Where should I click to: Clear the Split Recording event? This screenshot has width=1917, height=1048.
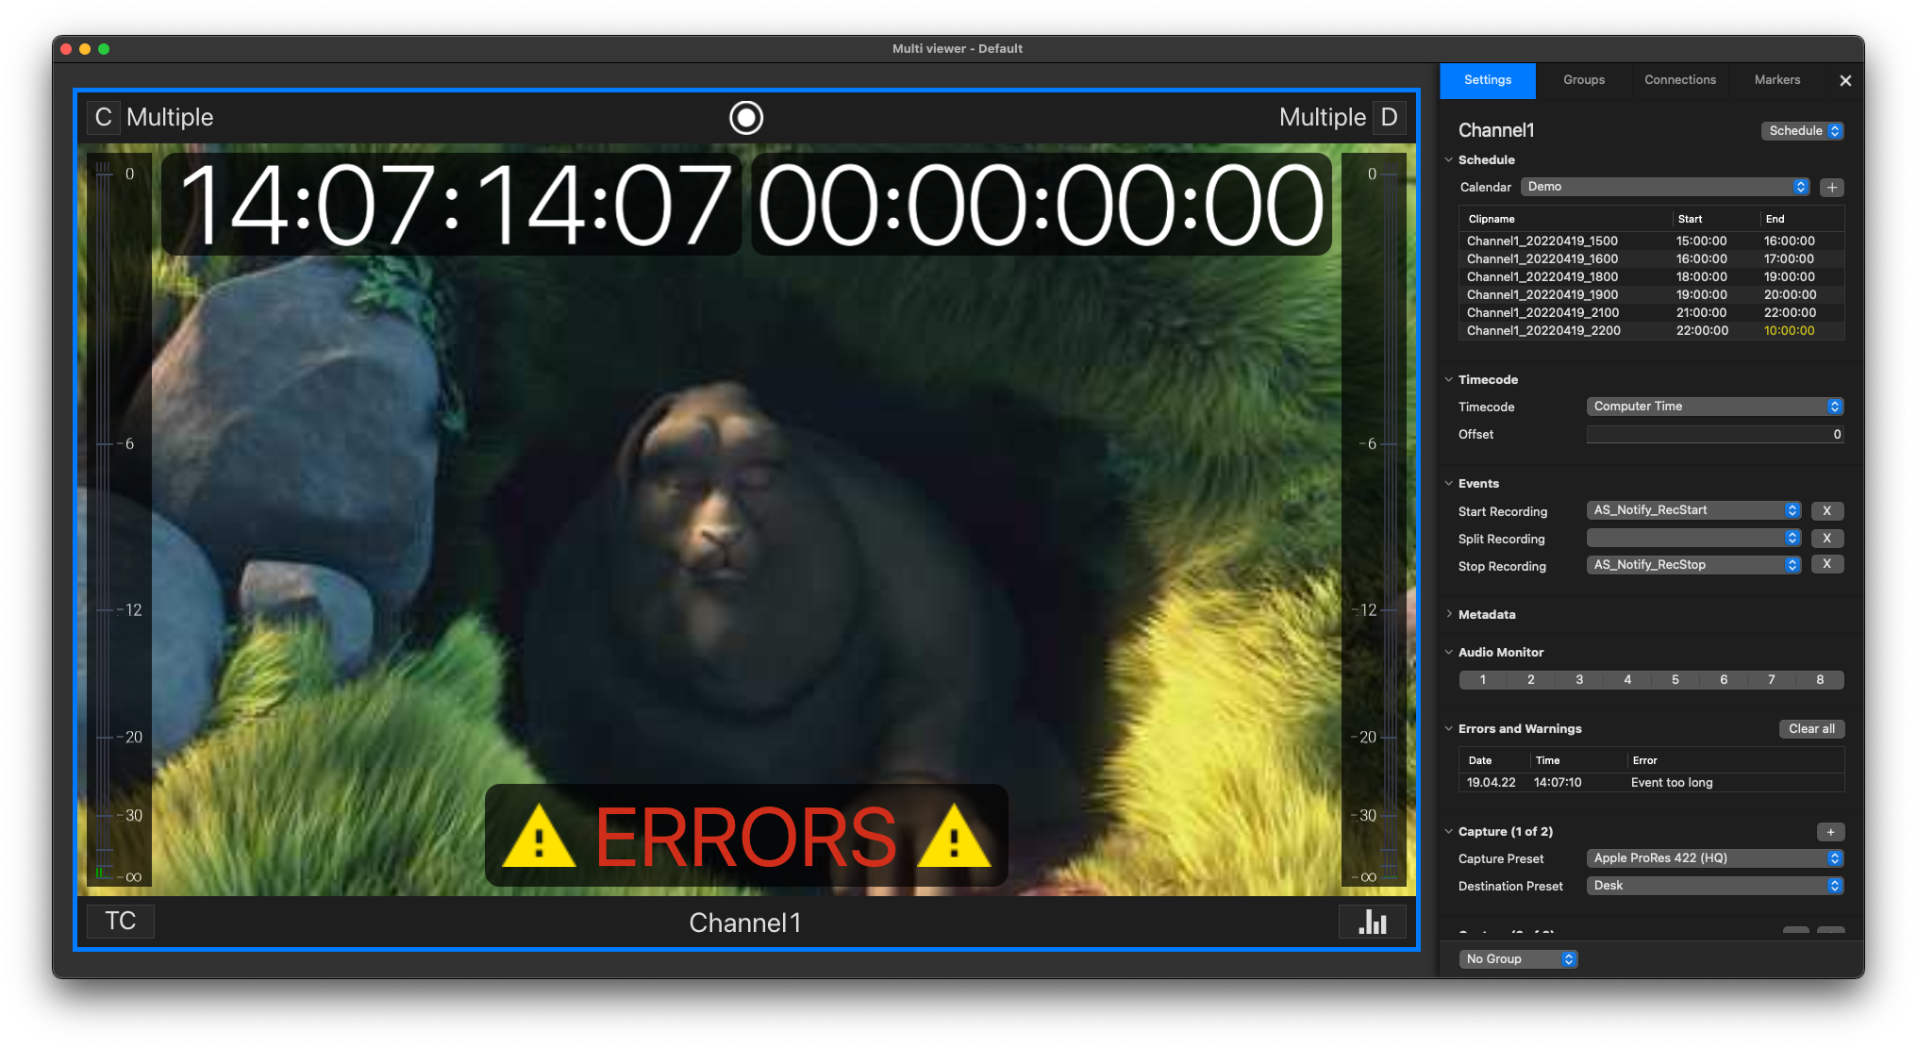[x=1826, y=538]
